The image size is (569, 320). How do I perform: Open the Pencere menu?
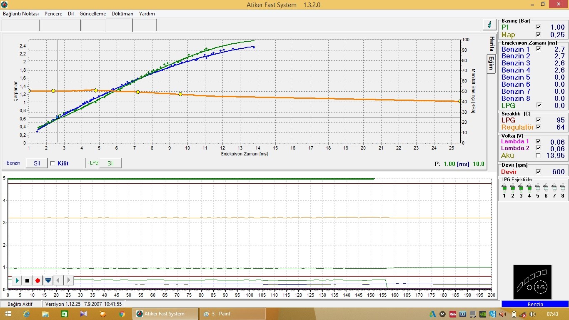coord(53,14)
